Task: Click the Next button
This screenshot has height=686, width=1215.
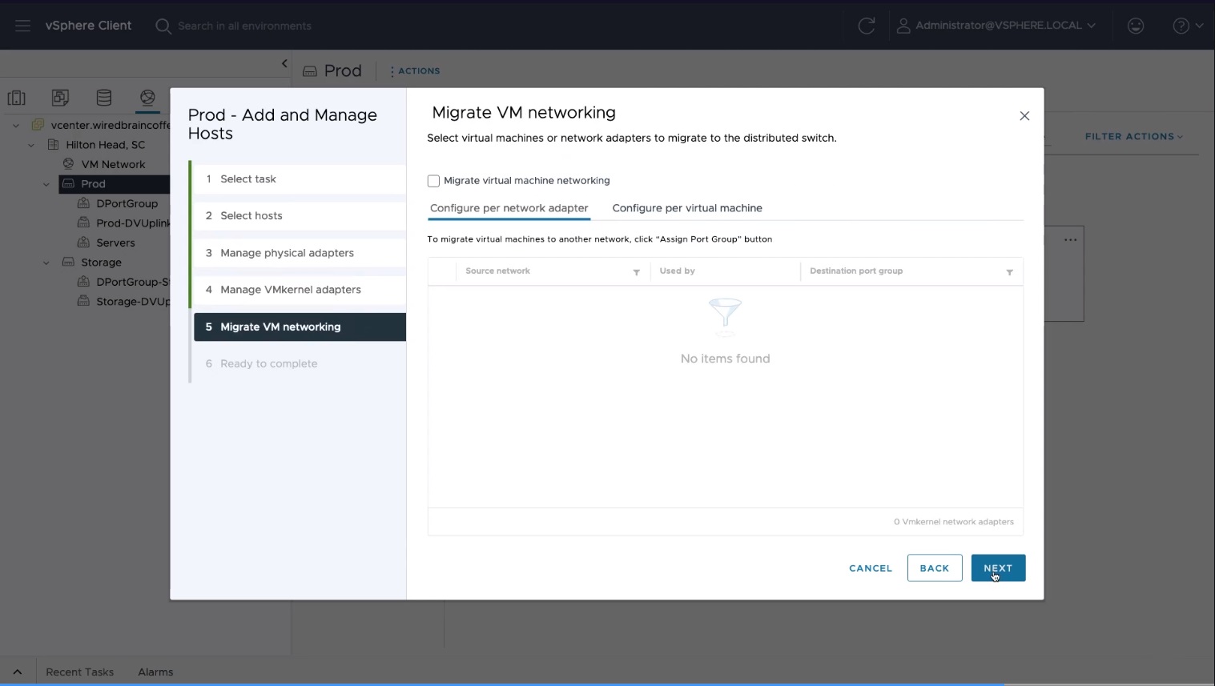Action: [x=997, y=568]
